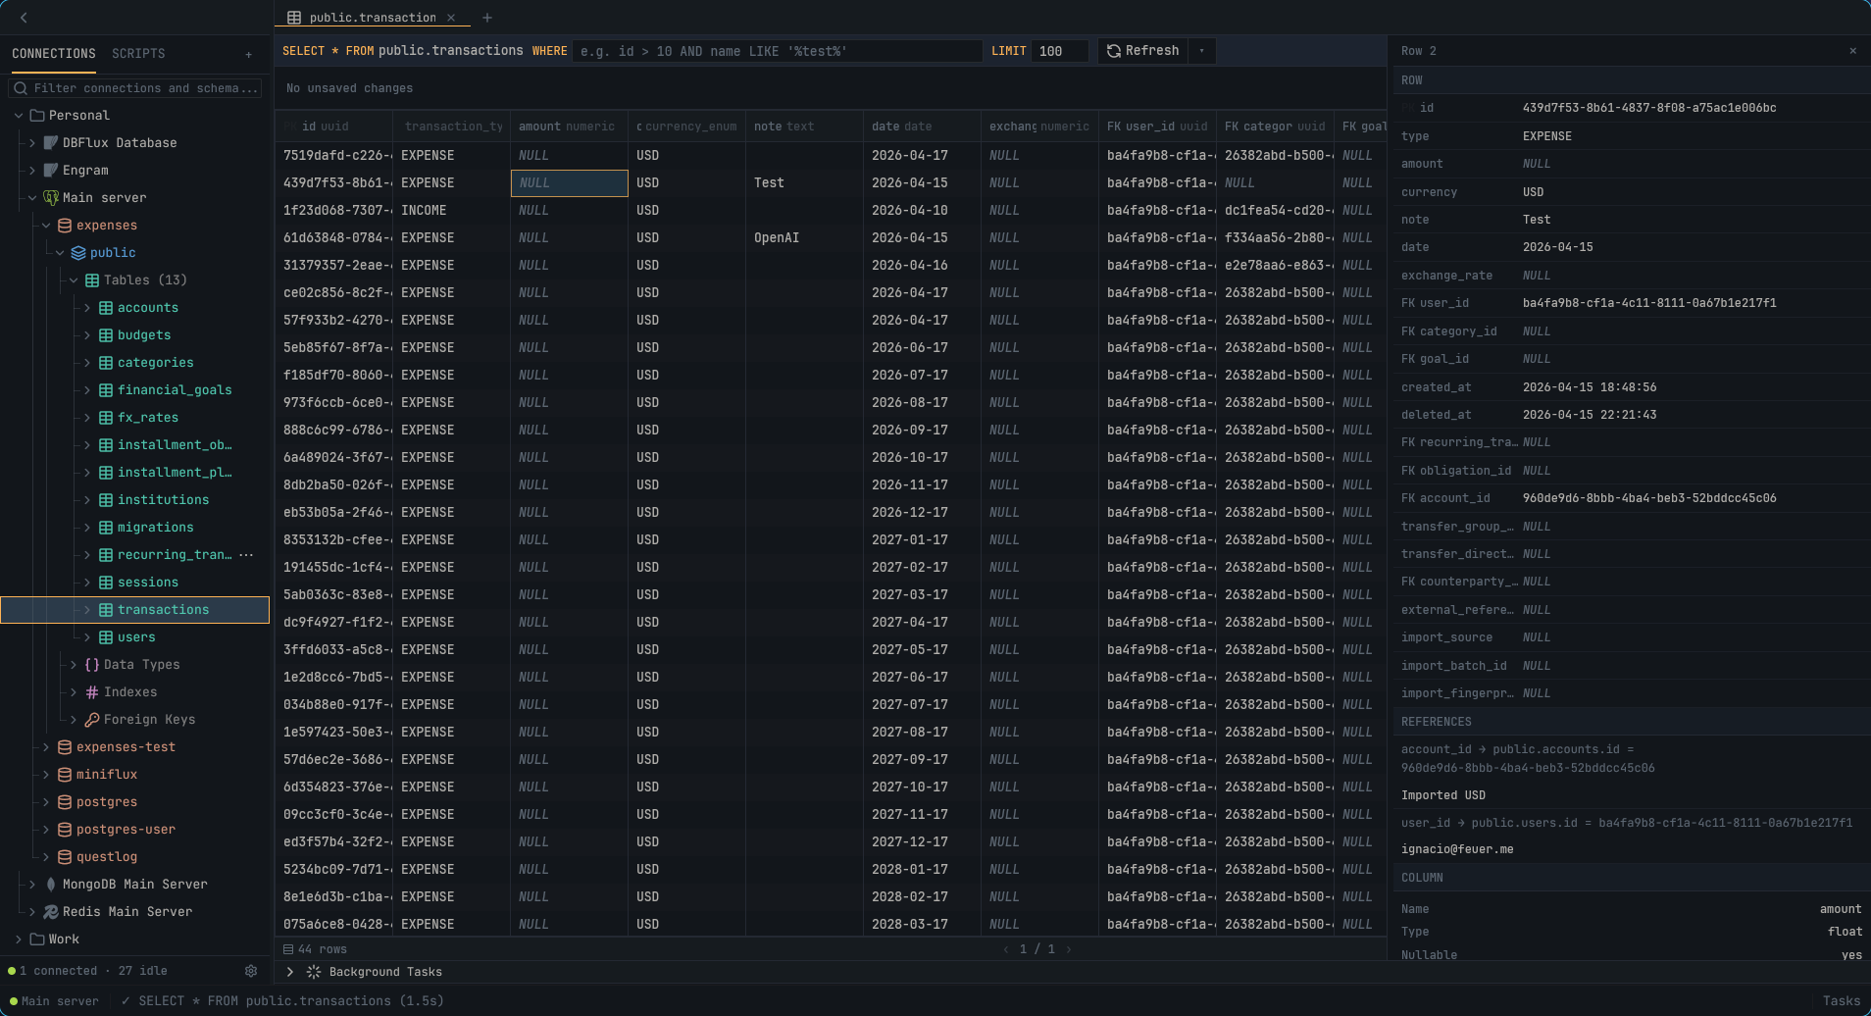Screen dimensions: 1871x1016
Task: Select the users table in tree
Action: 136,637
